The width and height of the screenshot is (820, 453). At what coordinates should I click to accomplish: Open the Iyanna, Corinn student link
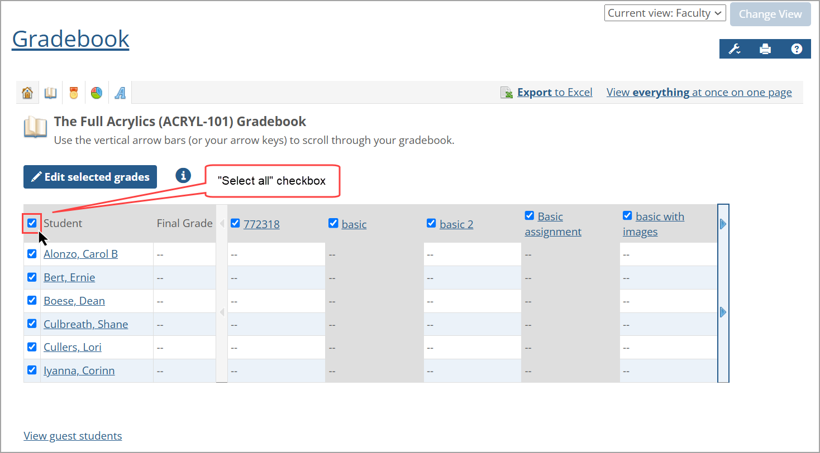pos(79,370)
